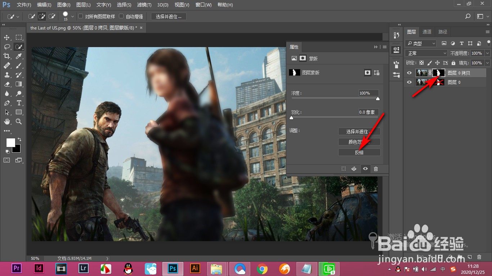Add vector mask in Properties panel
Image resolution: width=492 pixels, height=276 pixels.
click(377, 73)
